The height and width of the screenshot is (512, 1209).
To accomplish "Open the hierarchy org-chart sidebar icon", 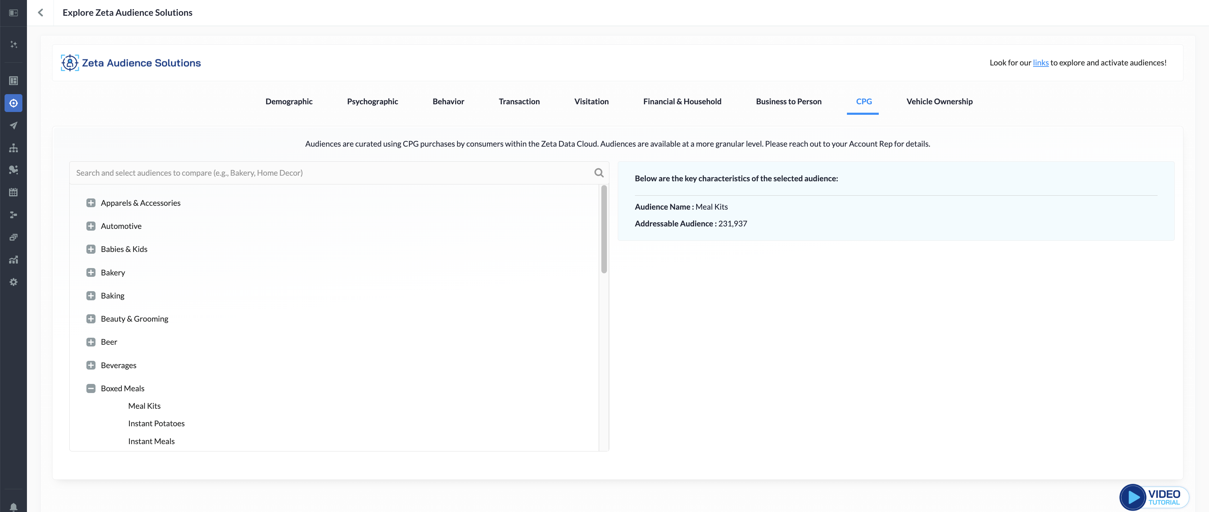I will click(x=13, y=148).
